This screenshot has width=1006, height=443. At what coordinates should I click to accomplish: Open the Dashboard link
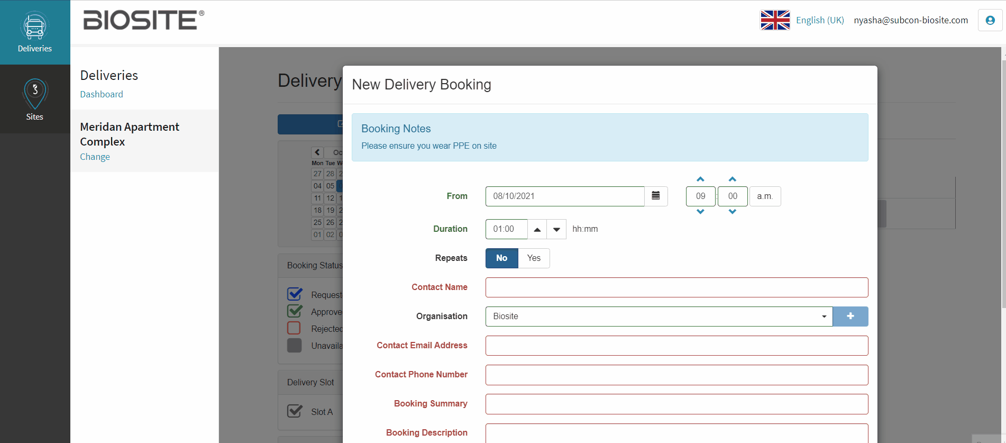(102, 94)
